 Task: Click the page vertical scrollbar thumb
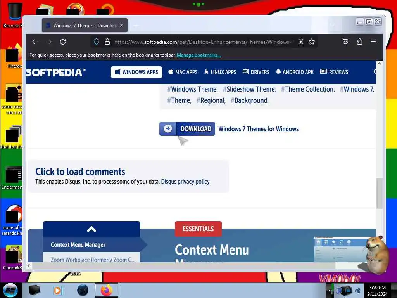[x=379, y=193]
